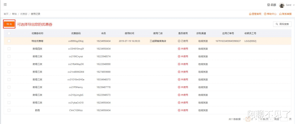Click the 收银员工号 column header
This screenshot has width=295, height=124.
click(x=250, y=33)
